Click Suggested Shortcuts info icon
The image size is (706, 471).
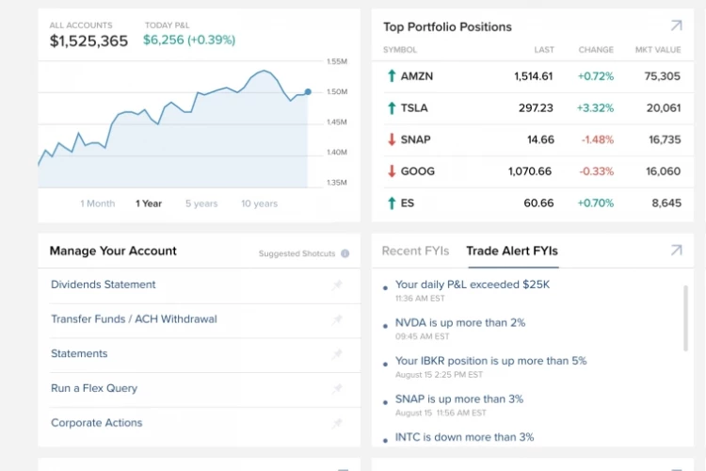tap(345, 253)
